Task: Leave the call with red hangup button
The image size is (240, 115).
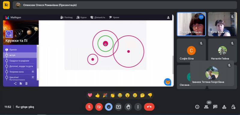Action: pos(149,107)
